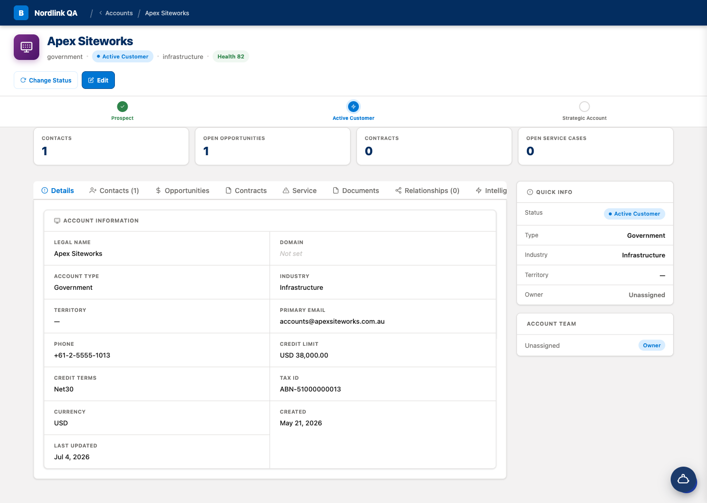Click the Government type value in Quick Info
Viewport: 707px width, 503px height.
(646, 235)
